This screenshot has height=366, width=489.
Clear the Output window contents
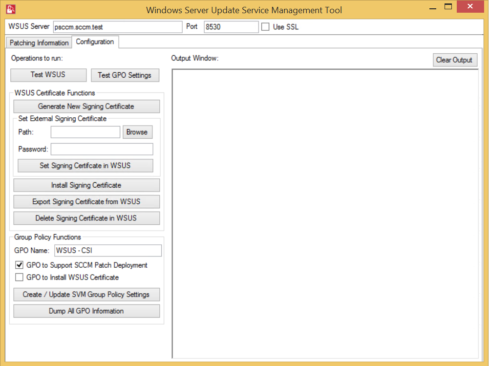tap(454, 60)
